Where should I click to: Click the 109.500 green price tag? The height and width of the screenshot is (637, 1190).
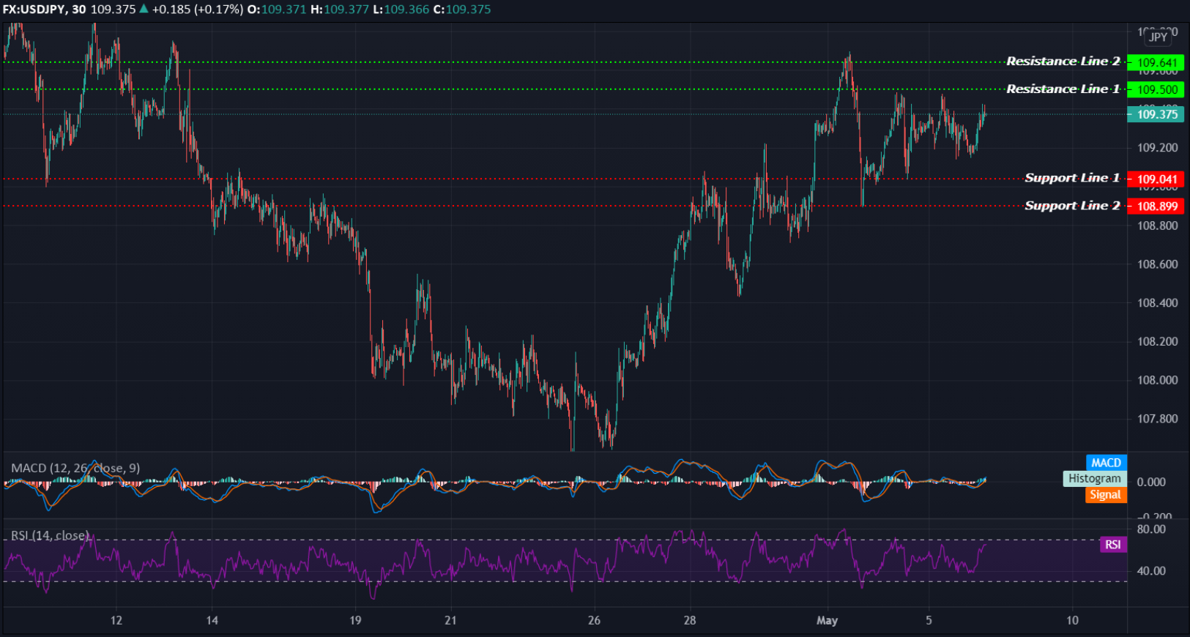1156,89
